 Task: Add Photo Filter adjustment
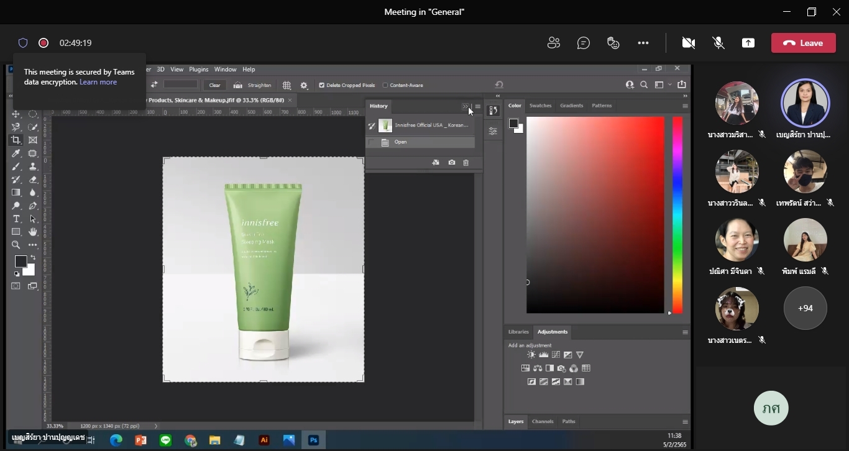click(562, 368)
